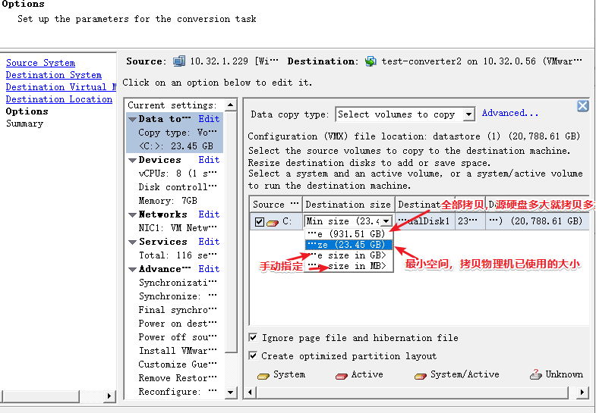Click the destination server icon
596x413 pixels.
coord(371,61)
